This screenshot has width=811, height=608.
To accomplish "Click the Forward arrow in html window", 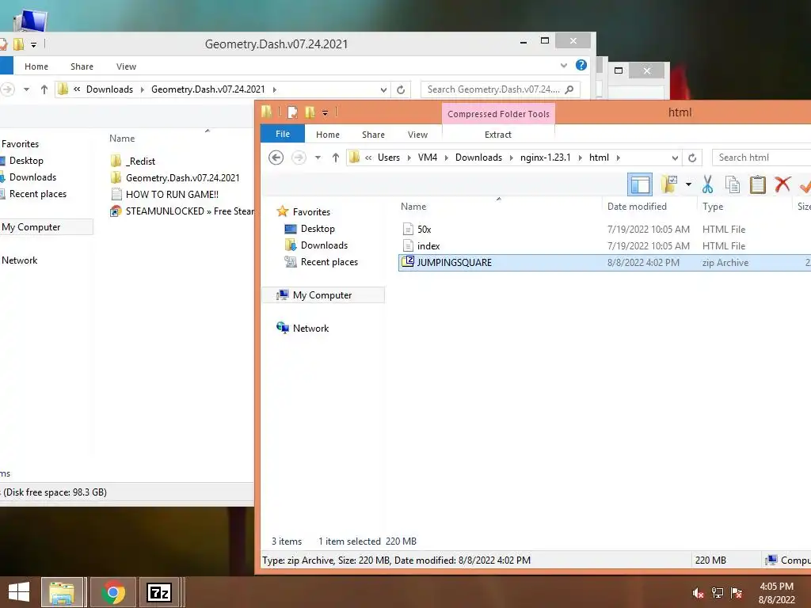I will (299, 158).
